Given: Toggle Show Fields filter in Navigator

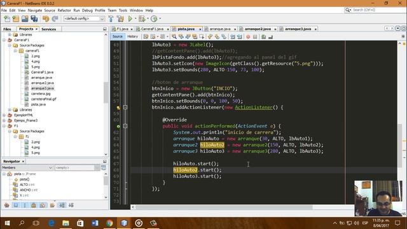Looking at the screenshot, I should (x=16, y=205).
